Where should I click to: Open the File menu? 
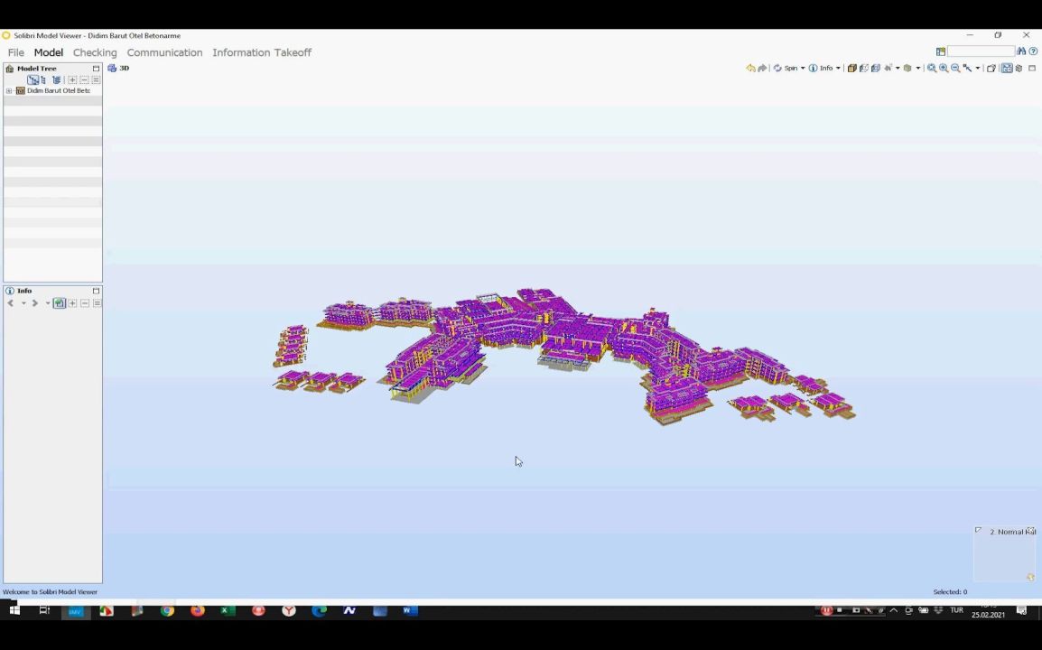coord(16,52)
